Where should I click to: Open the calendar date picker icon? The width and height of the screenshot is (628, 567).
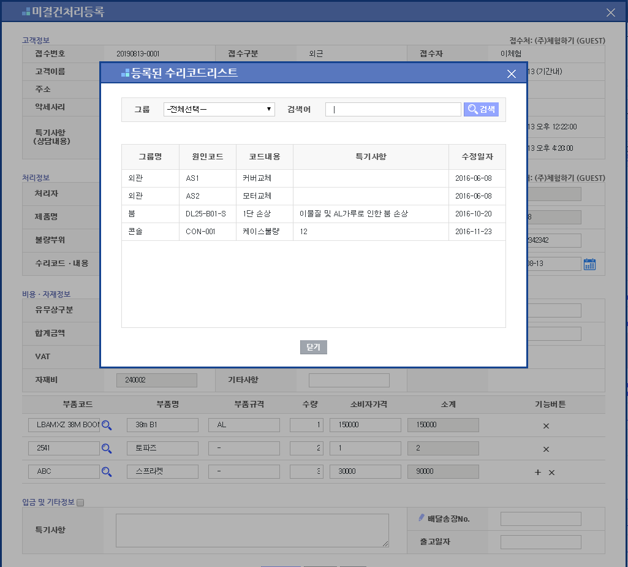(589, 264)
